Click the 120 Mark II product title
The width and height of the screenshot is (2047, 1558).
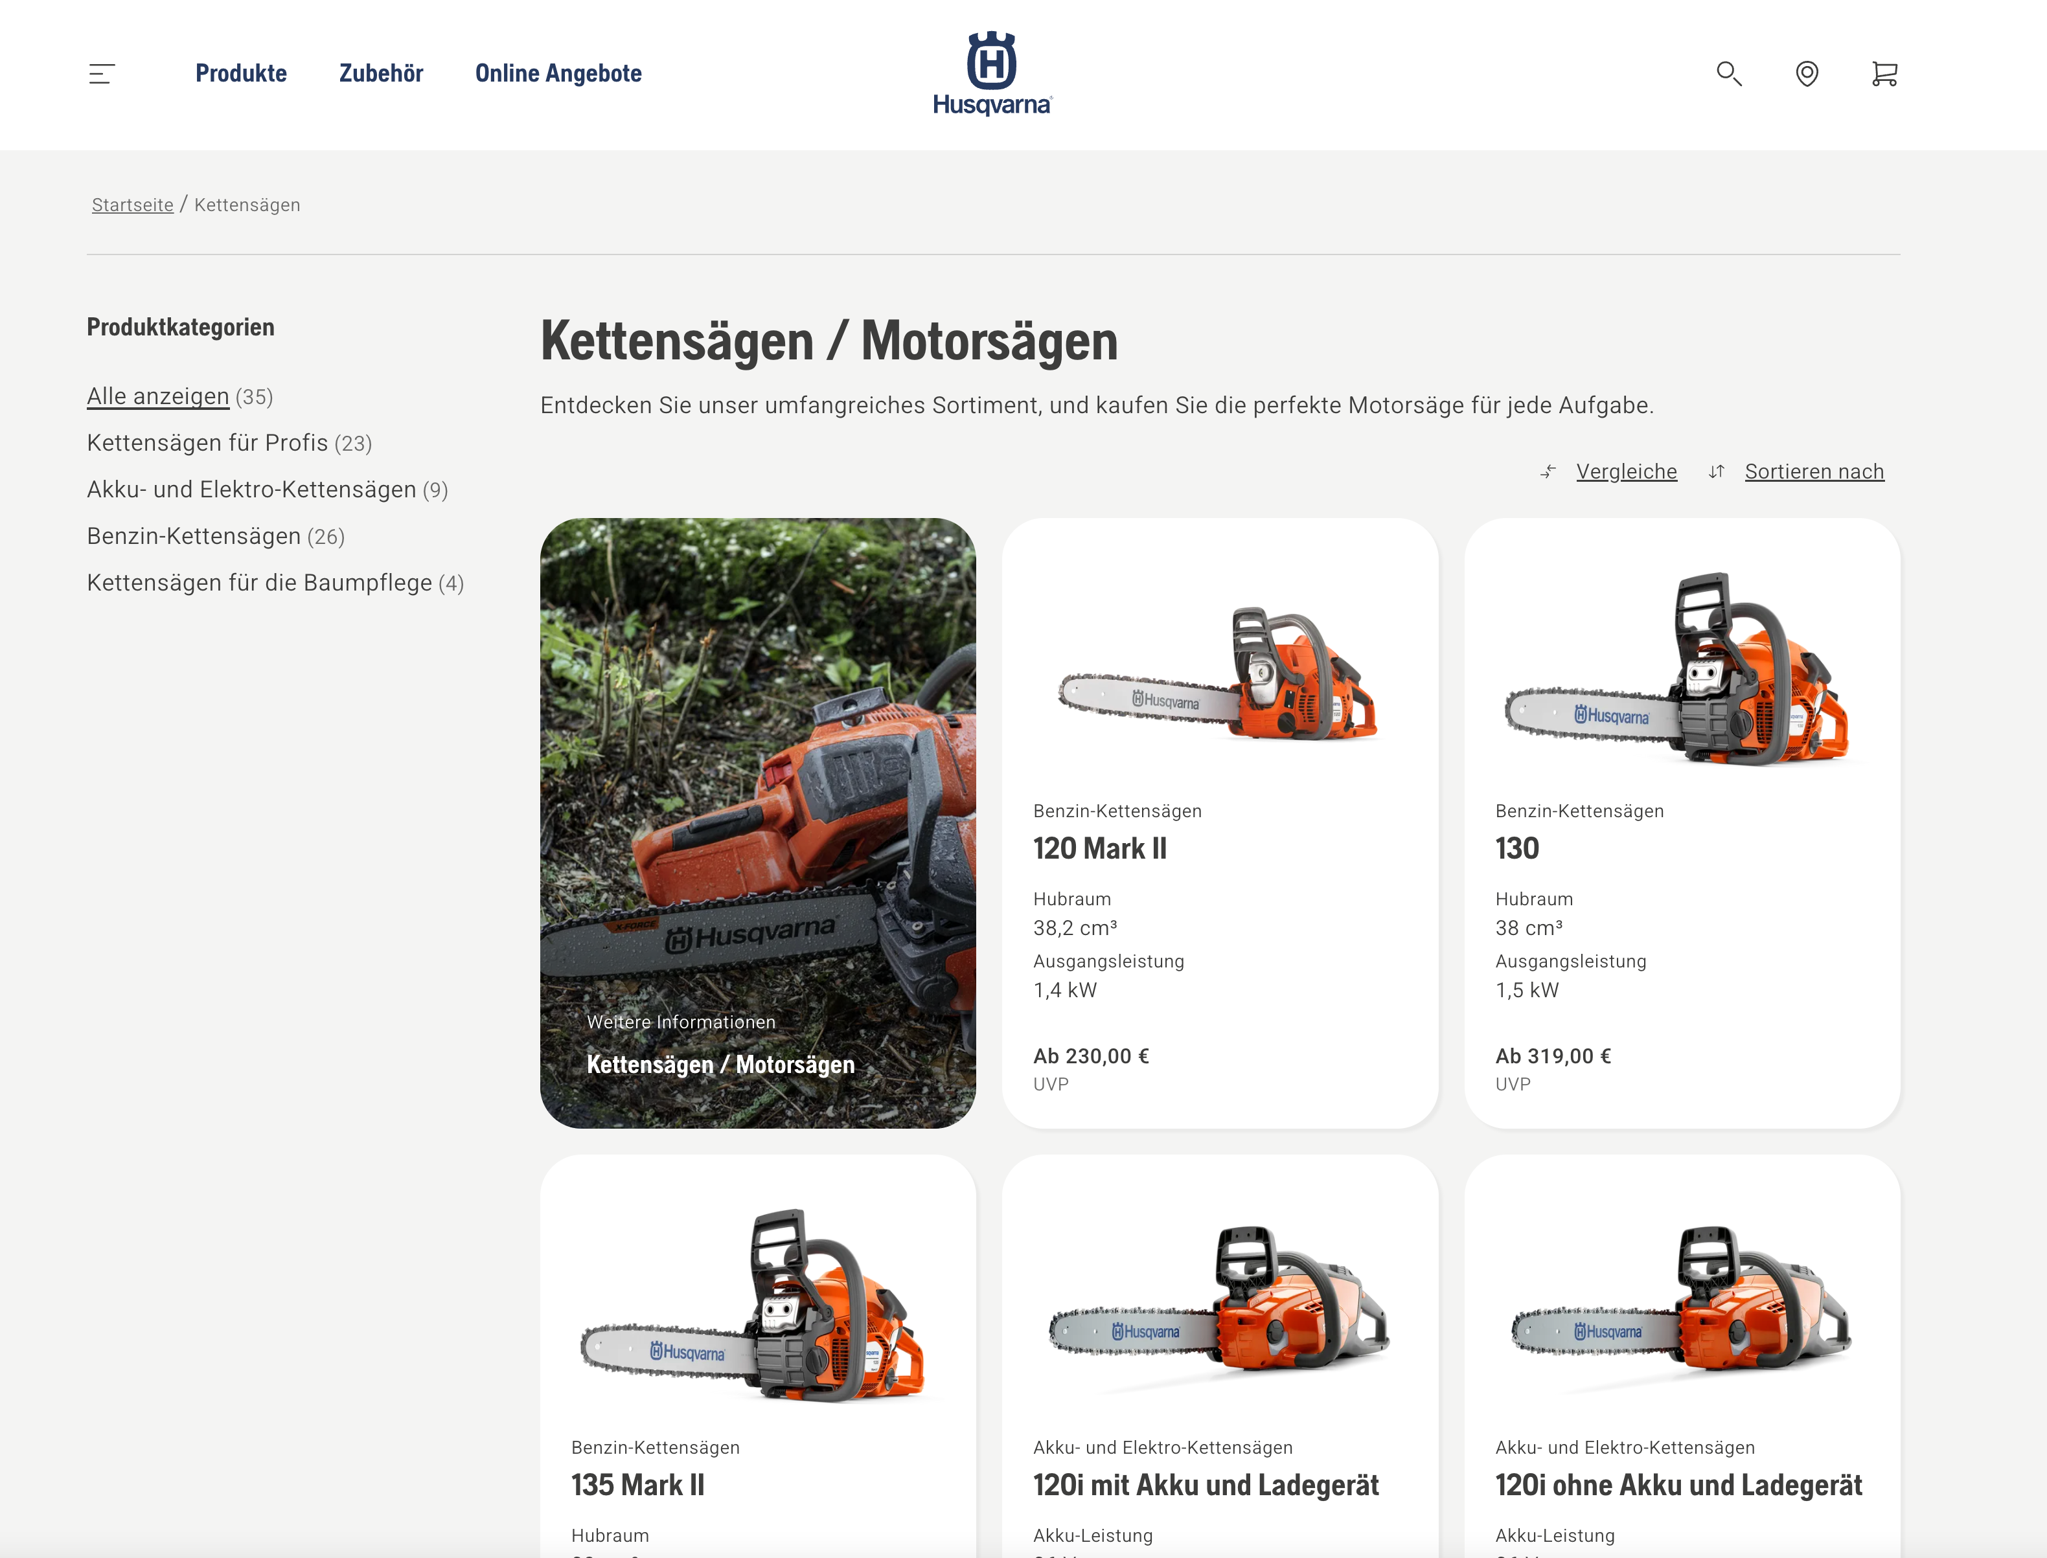[1100, 848]
